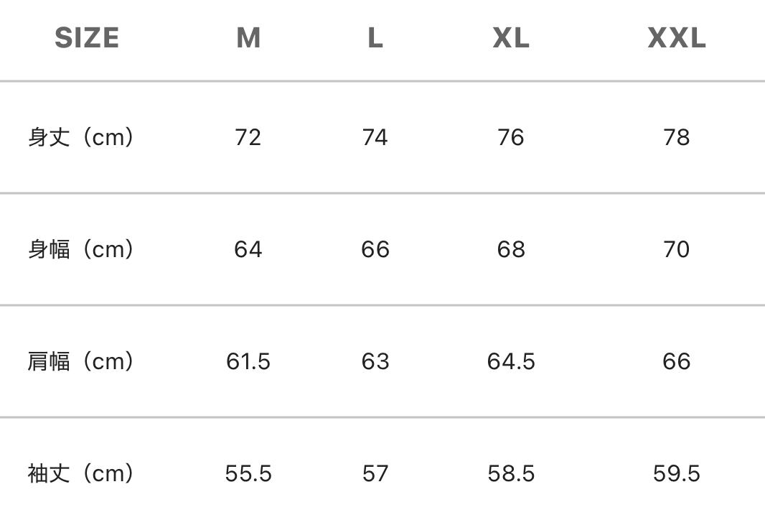
Task: Click the 68 body width cell
Action: coord(511,249)
